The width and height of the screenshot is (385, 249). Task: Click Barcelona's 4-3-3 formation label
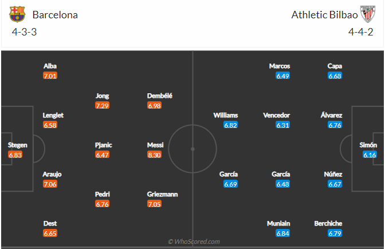coord(23,32)
